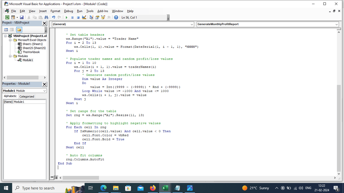Click the Redo arrow icon
This screenshot has width=344, height=193.
click(59, 17)
